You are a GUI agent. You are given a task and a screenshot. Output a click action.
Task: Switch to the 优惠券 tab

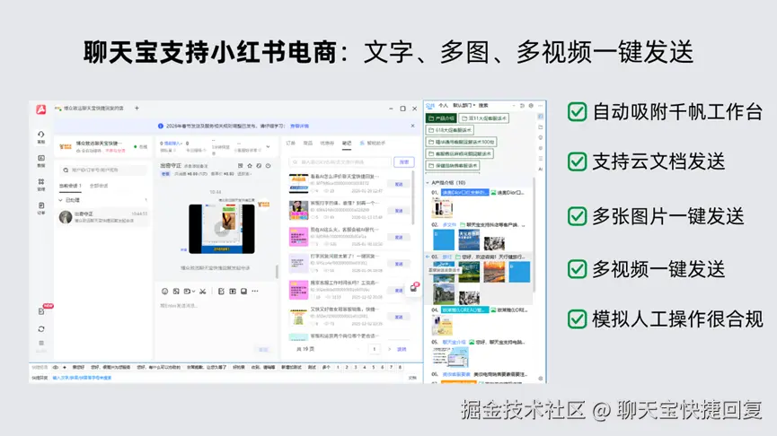(x=327, y=144)
